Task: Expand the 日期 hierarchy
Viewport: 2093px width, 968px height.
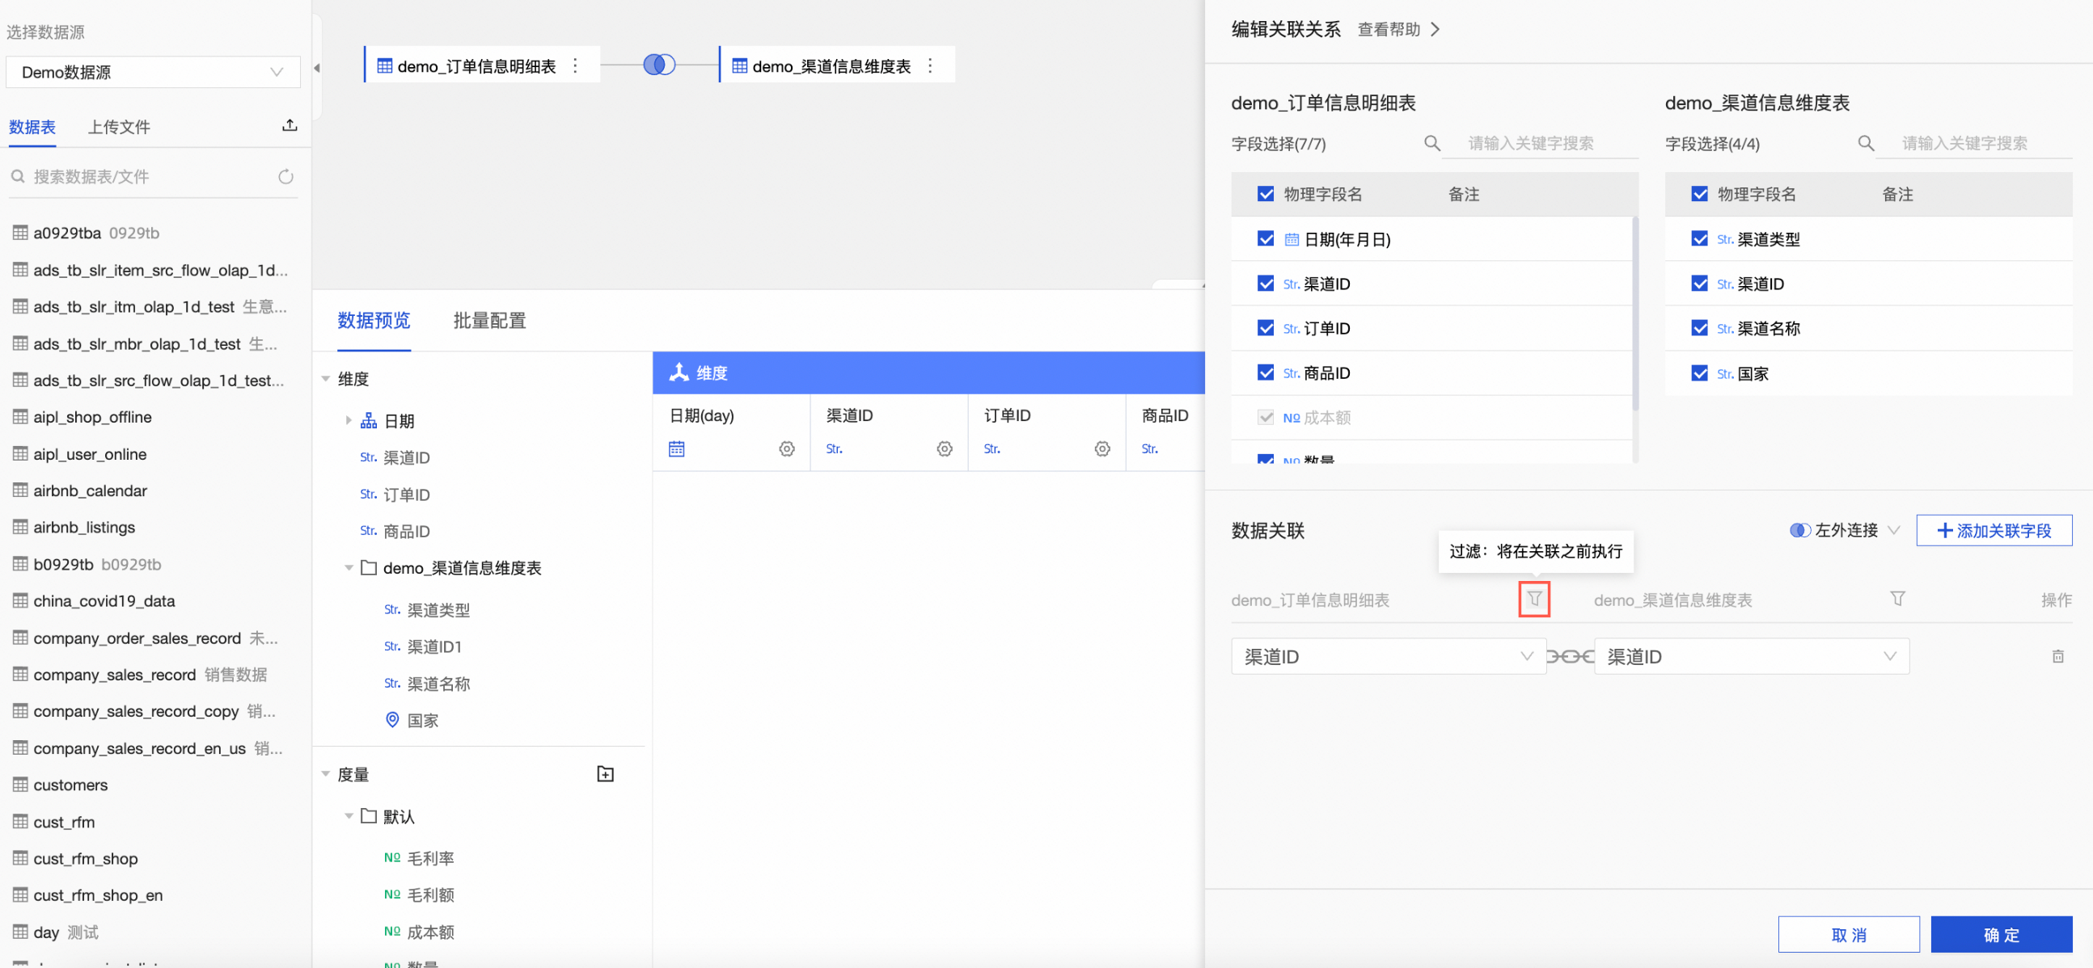Action: 349,420
